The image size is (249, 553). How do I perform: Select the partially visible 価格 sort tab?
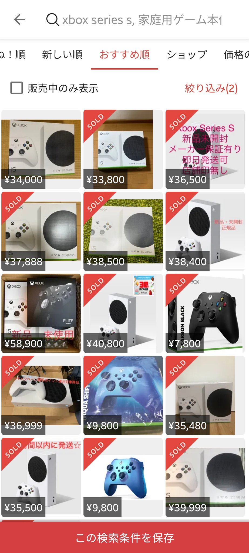pyautogui.click(x=236, y=55)
